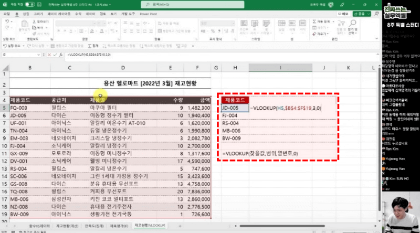Click the Percent Style (%) button
The width and height of the screenshot is (420, 233).
pyautogui.click(x=213, y=31)
